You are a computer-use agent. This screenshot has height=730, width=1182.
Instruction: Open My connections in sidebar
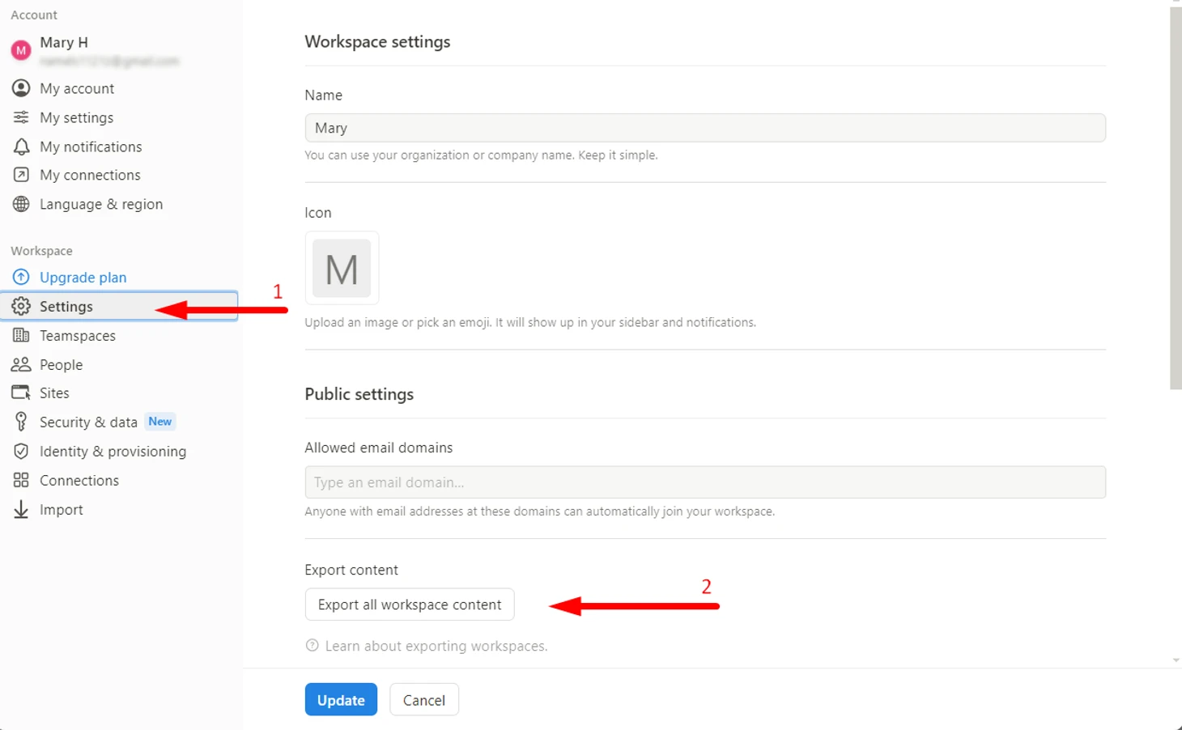pyautogui.click(x=90, y=175)
